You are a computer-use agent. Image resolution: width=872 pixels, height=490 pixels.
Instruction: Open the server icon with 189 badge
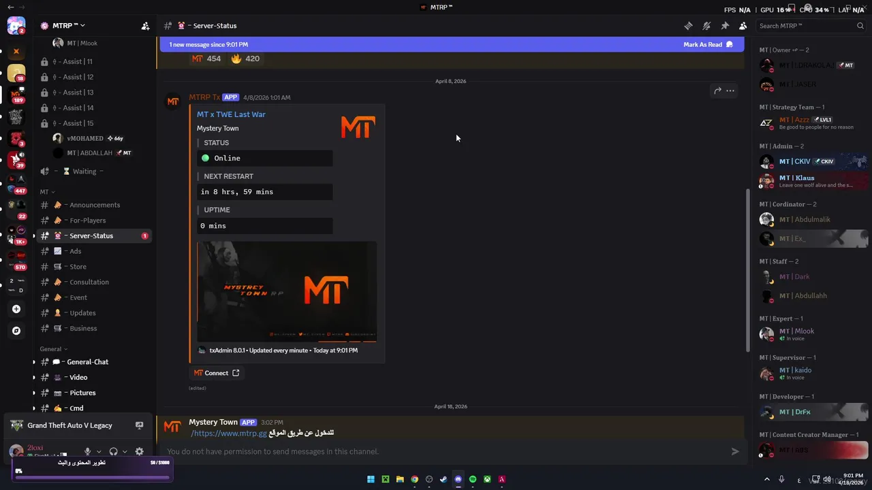(16, 95)
